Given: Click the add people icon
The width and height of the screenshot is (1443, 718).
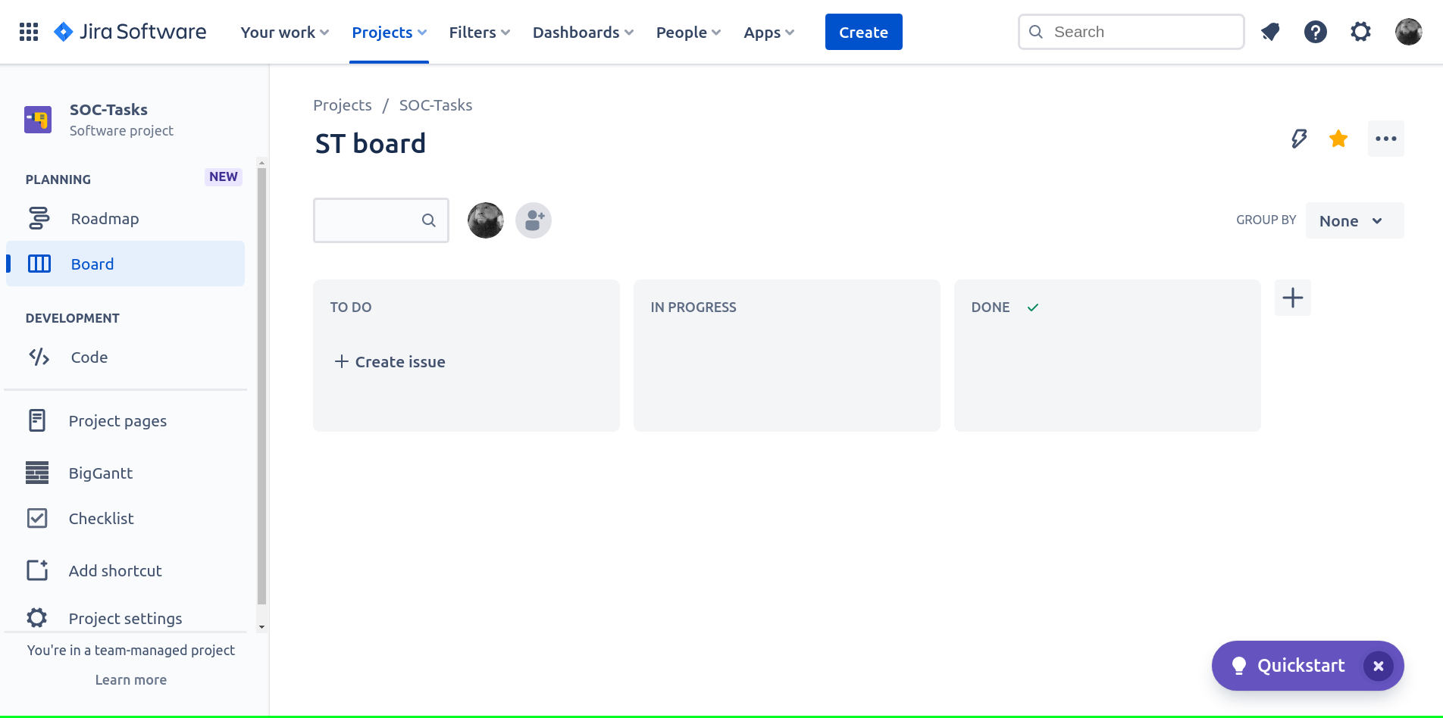Looking at the screenshot, I should (x=534, y=220).
